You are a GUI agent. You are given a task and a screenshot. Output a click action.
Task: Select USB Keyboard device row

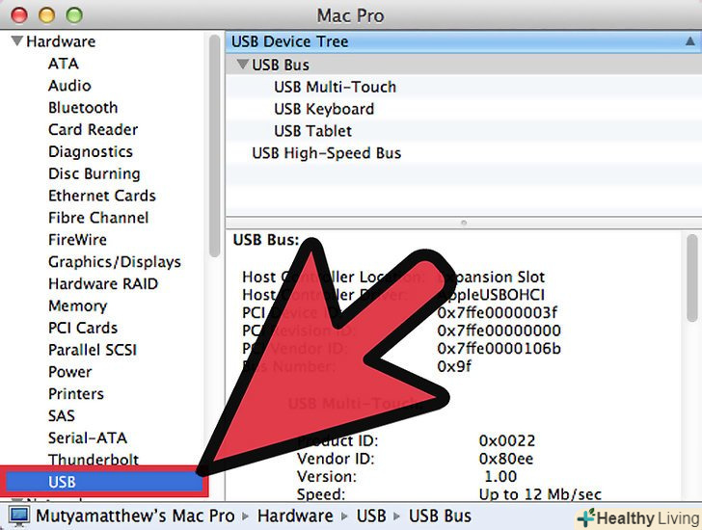tap(463, 109)
